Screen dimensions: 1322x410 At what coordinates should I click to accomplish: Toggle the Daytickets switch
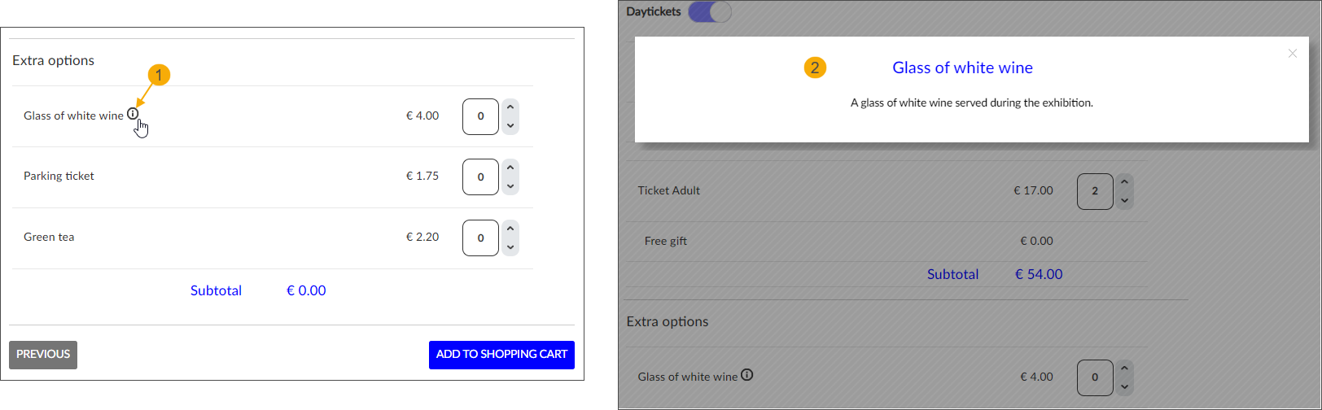710,11
